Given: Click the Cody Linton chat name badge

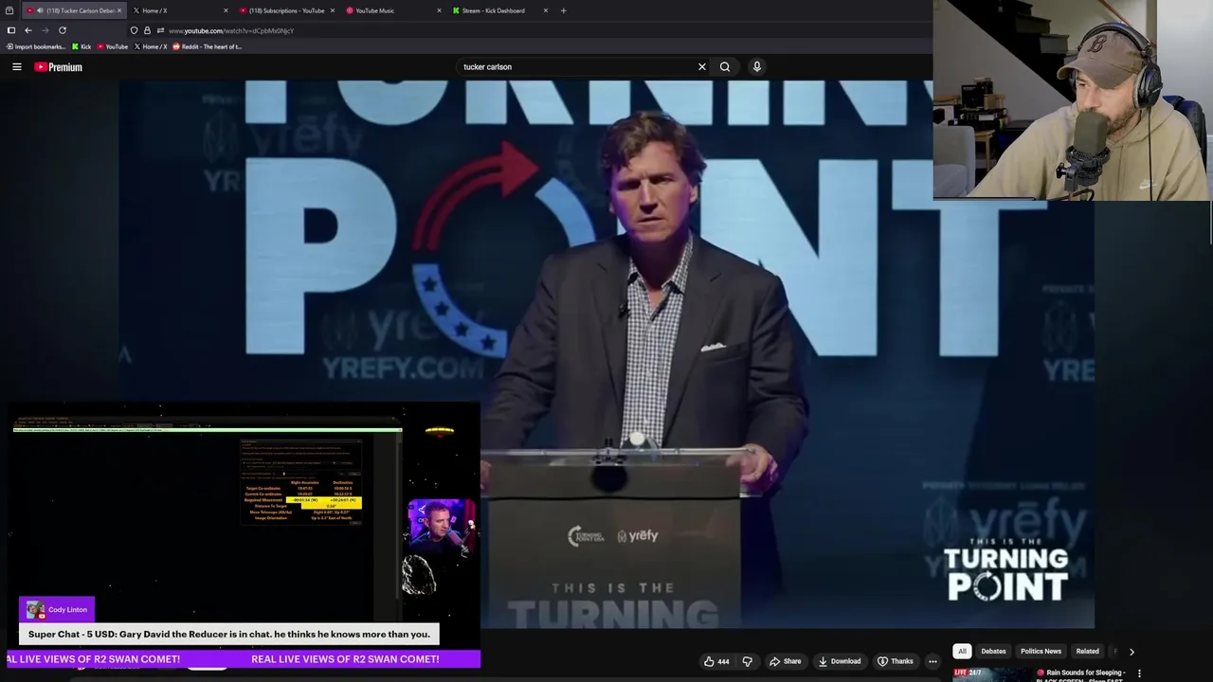Looking at the screenshot, I should click(x=57, y=609).
